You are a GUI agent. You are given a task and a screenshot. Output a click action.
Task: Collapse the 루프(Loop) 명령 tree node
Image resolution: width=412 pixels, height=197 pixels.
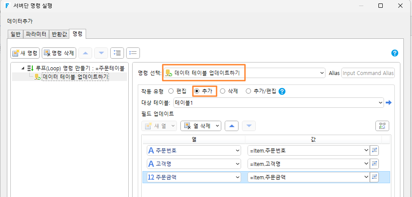click(23, 69)
